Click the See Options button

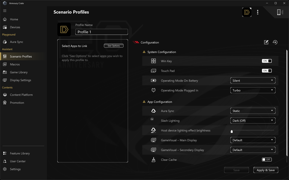point(113,46)
